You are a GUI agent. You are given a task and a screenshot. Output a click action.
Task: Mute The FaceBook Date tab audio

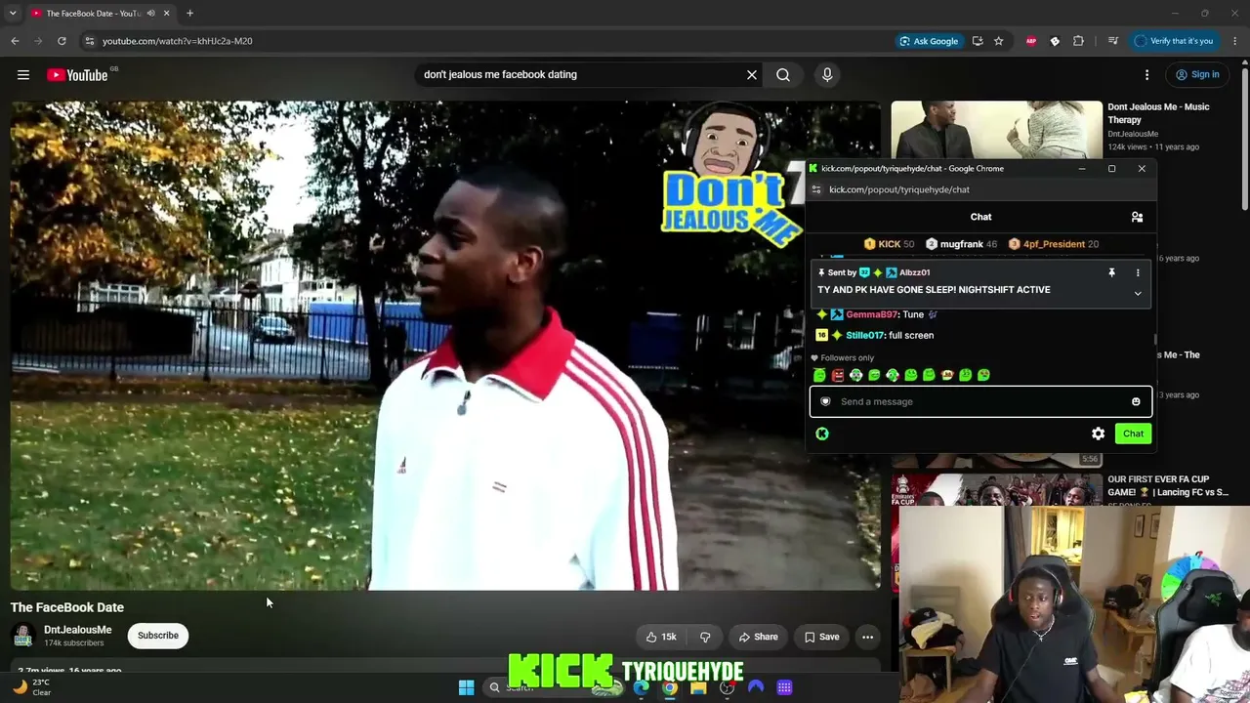[x=150, y=14]
